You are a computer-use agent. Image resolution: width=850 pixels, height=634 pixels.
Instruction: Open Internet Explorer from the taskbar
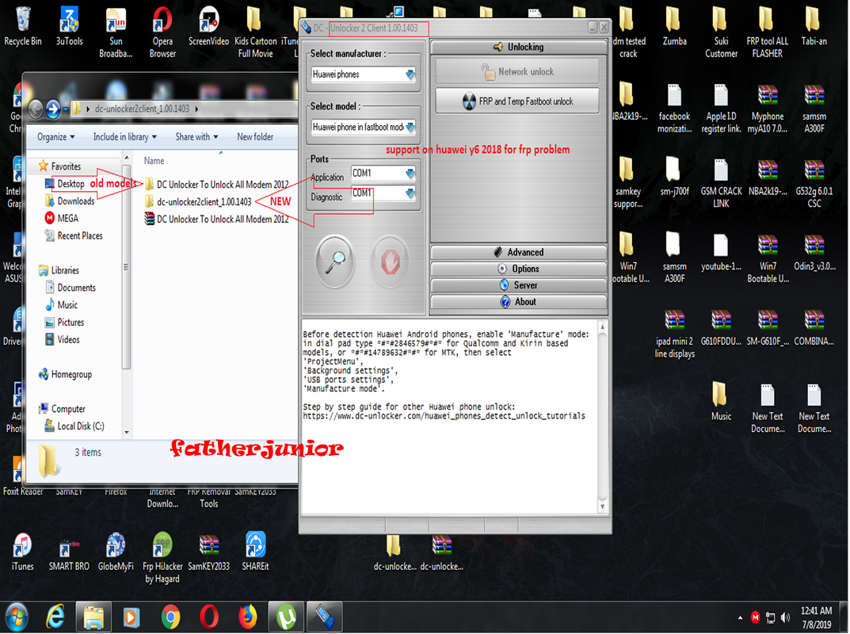55,617
